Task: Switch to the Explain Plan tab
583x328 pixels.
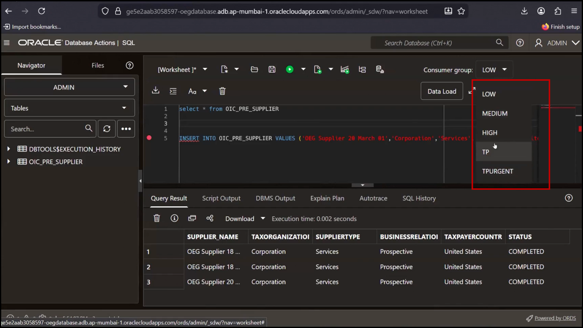Action: [327, 198]
